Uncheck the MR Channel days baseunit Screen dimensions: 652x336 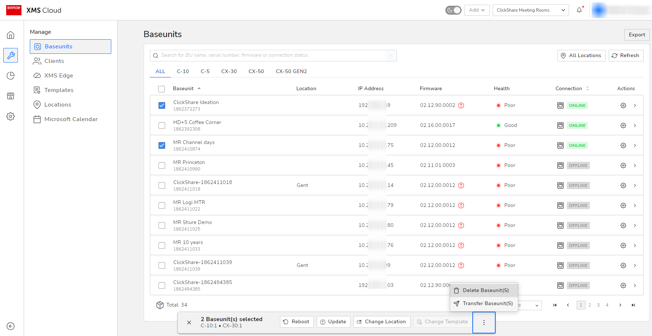click(162, 145)
